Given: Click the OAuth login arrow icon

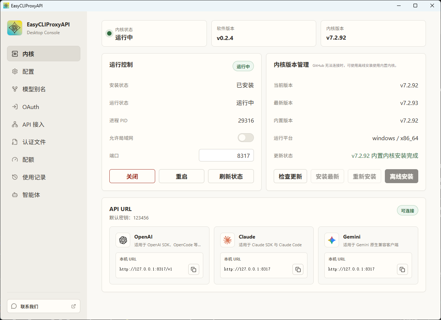Looking at the screenshot, I should coord(15,107).
